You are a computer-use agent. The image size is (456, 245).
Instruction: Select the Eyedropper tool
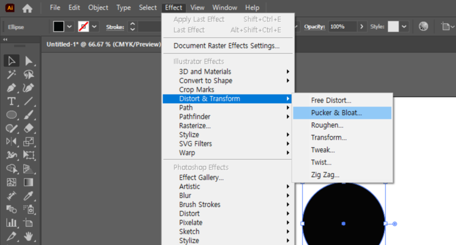[x=28, y=196]
